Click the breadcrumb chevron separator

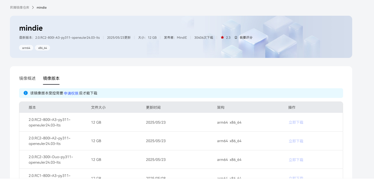(33, 7)
